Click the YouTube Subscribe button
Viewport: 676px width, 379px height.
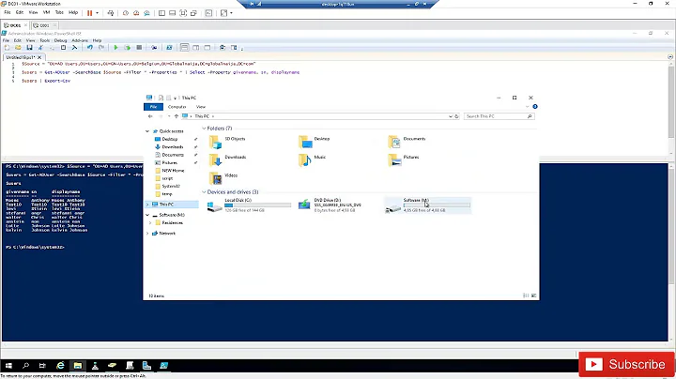pyautogui.click(x=623, y=364)
